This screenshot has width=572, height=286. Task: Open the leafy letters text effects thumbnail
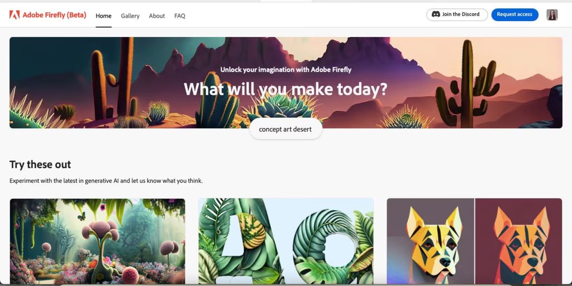pos(285,241)
